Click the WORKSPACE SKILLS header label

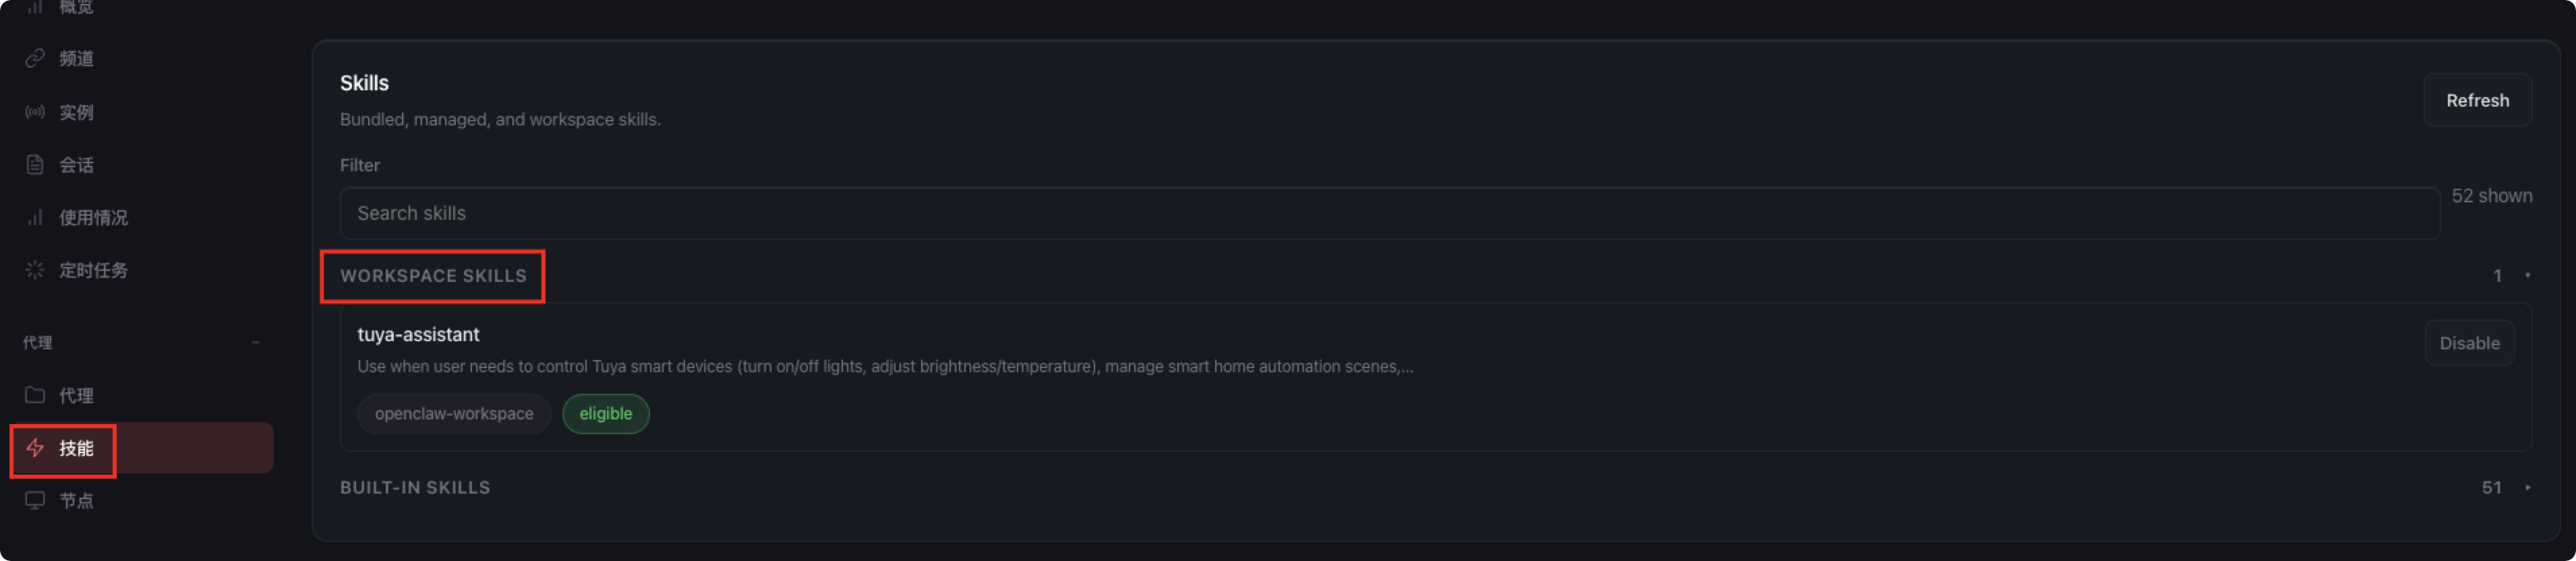[x=432, y=276]
